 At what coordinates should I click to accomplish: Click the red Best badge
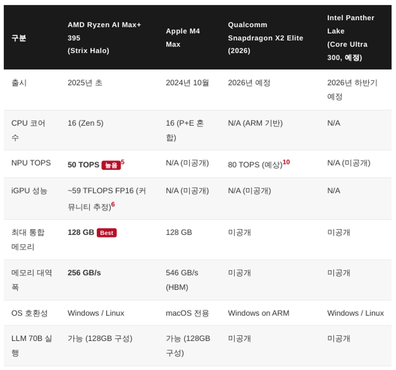pyautogui.click(x=106, y=233)
